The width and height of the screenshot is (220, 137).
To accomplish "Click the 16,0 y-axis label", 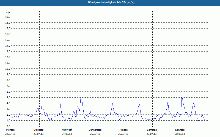I will pos(7,34).
